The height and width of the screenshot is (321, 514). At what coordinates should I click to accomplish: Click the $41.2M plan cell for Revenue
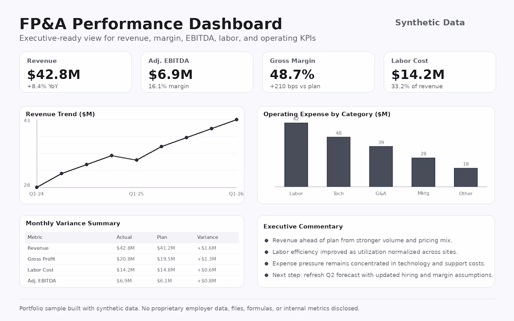[166, 248]
